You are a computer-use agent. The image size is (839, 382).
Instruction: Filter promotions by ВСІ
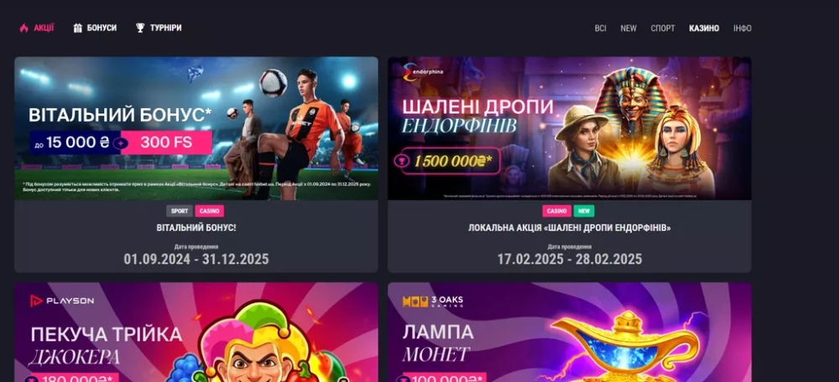[x=601, y=28]
